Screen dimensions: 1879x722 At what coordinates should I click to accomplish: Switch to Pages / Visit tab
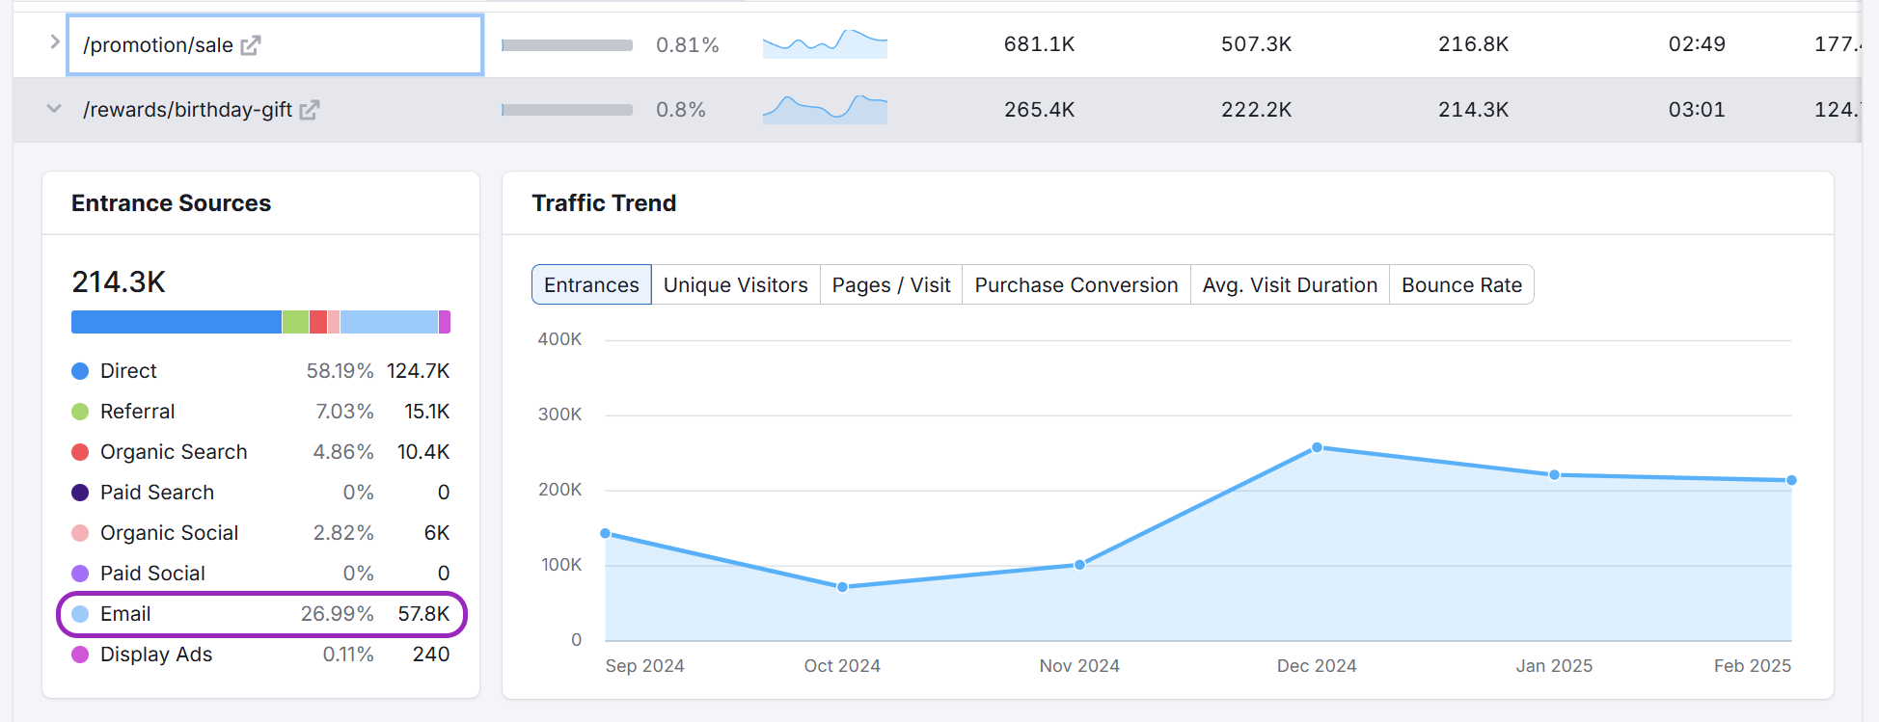coord(890,285)
